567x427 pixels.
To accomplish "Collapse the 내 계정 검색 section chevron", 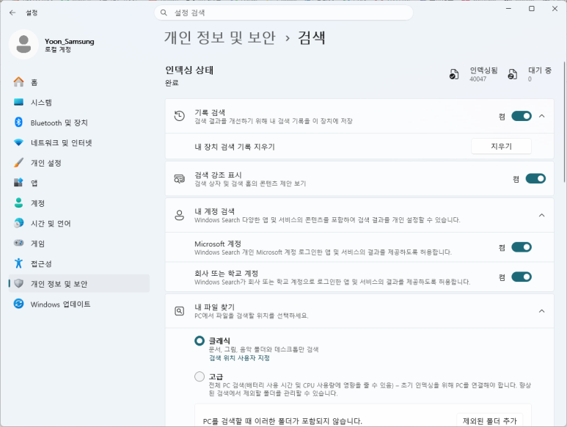I will [541, 215].
